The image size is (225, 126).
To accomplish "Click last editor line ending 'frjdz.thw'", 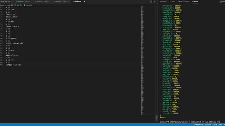I will tap(13, 65).
